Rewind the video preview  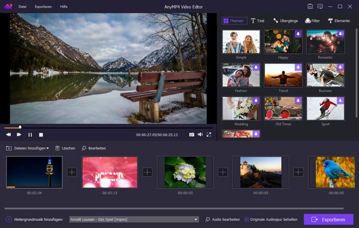point(8,135)
